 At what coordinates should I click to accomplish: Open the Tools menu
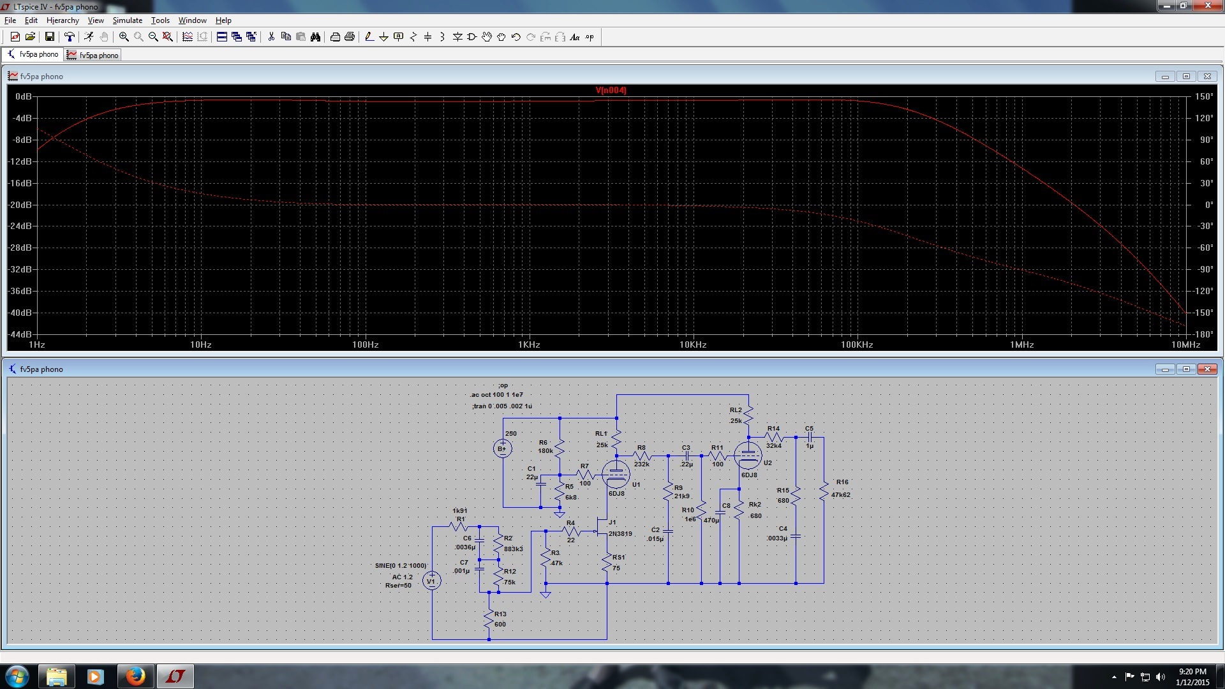(x=160, y=20)
